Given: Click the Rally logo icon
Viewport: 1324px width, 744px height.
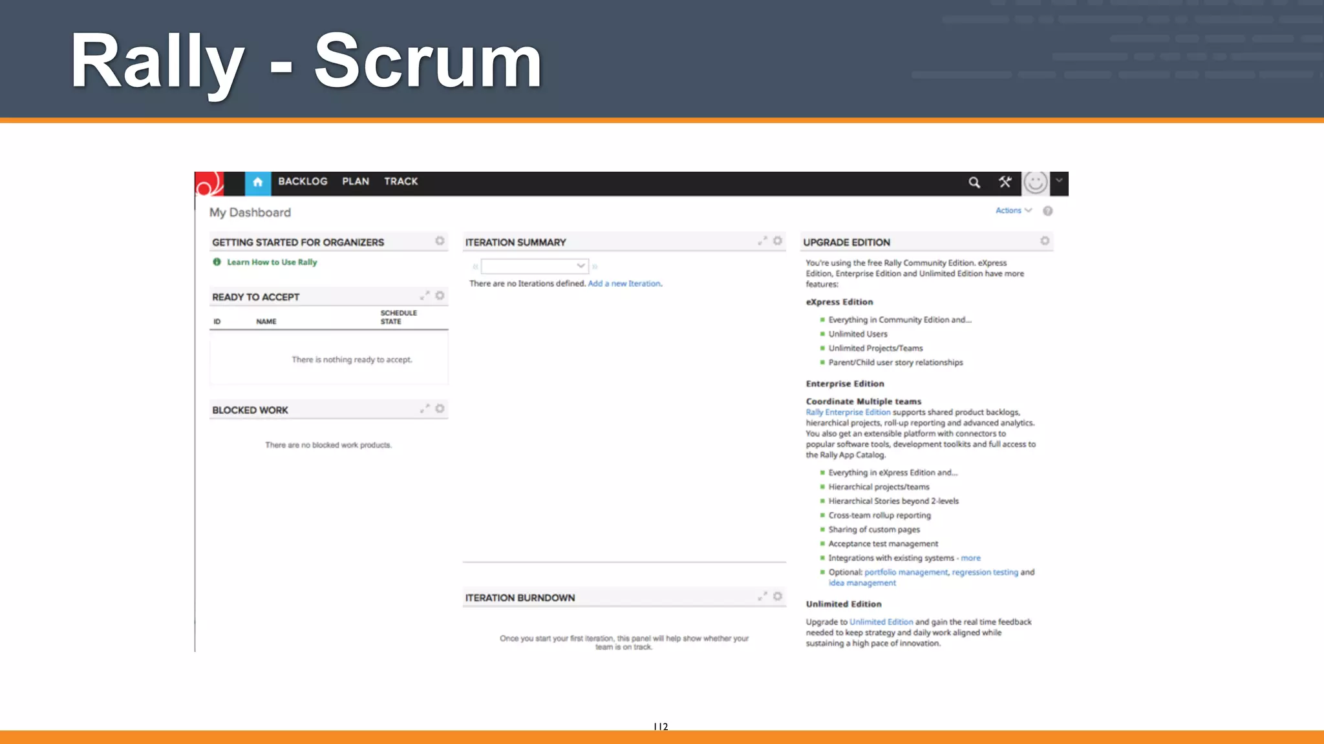Looking at the screenshot, I should coord(209,184).
